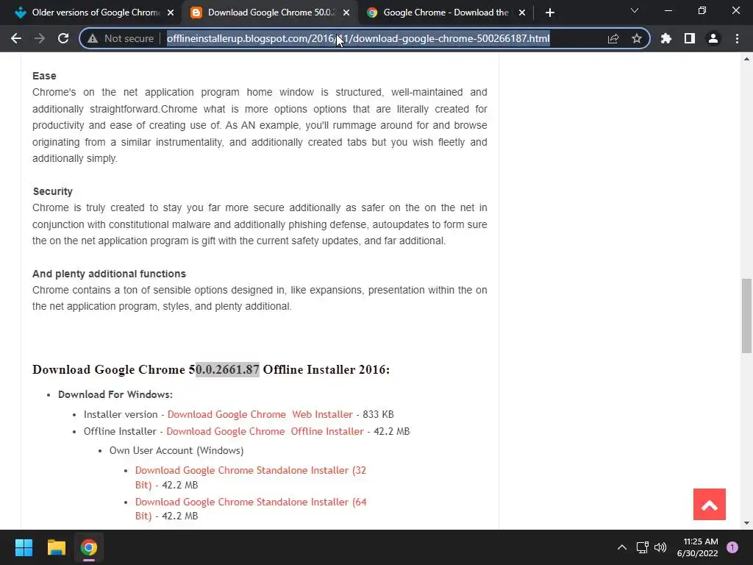Image resolution: width=753 pixels, height=565 pixels.
Task: Open the Download Google Chrome Web Installer link
Action: point(260,414)
